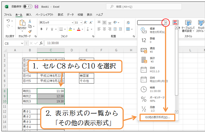This screenshot has width=205, height=132.
Task: Apply Bold formatting with the B icon
Action: tap(41, 29)
